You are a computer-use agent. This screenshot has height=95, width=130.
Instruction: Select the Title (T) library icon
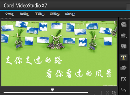click(123, 57)
